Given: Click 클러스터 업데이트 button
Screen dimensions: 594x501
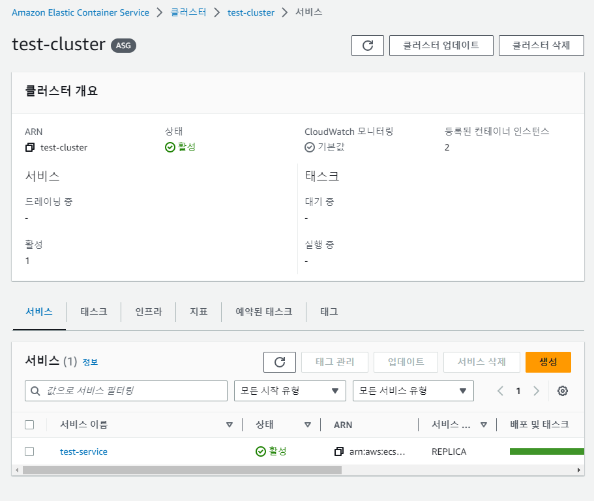Looking at the screenshot, I should point(441,46).
